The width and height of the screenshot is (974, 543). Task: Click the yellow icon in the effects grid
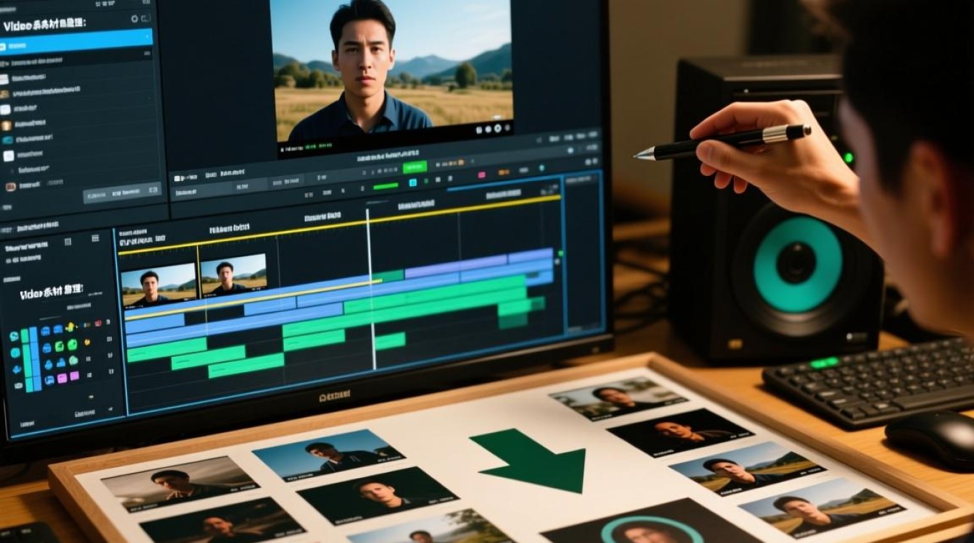coord(70,327)
